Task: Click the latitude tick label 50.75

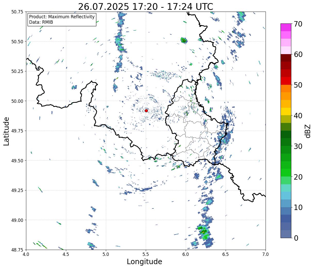Action: [x=17, y=12]
